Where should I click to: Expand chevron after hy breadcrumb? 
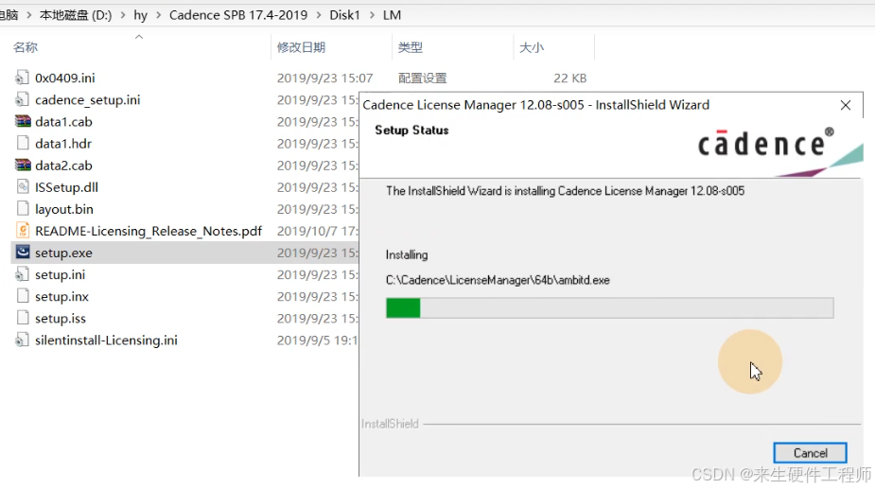click(x=159, y=15)
